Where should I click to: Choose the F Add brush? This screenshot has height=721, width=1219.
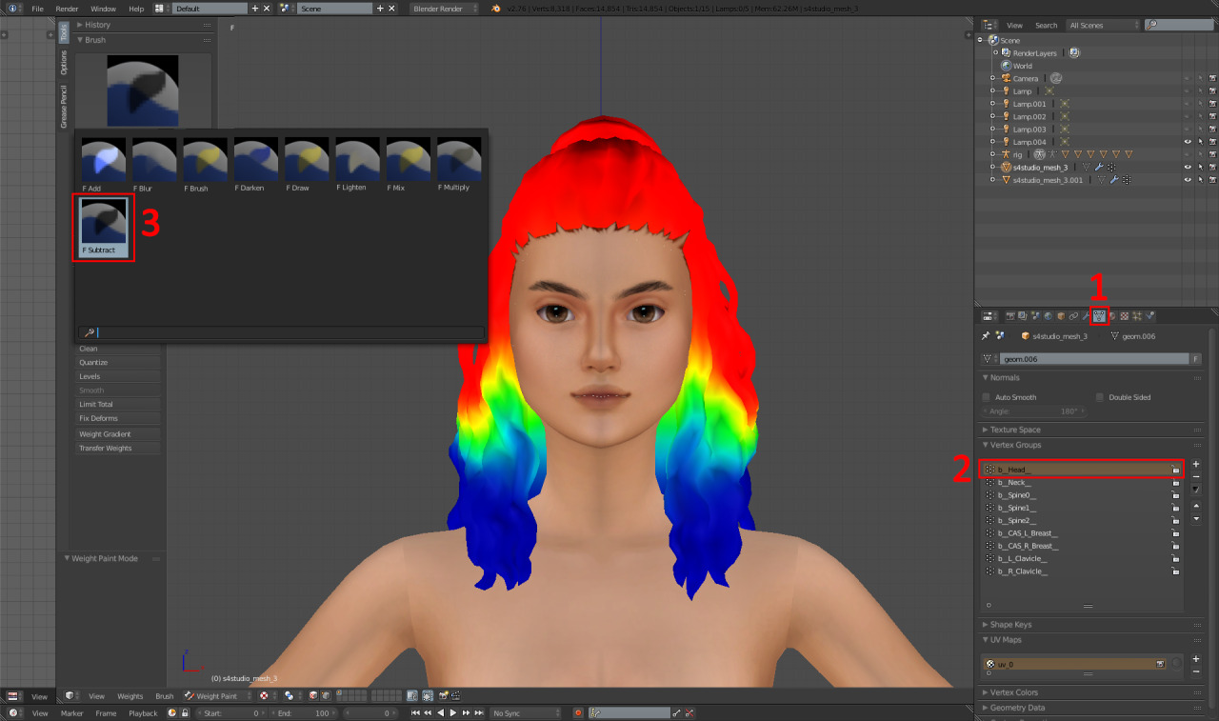click(104, 165)
